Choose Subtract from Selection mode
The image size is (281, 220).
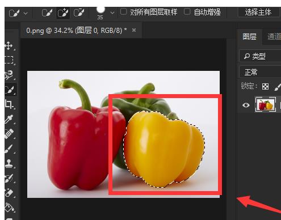coord(79,13)
